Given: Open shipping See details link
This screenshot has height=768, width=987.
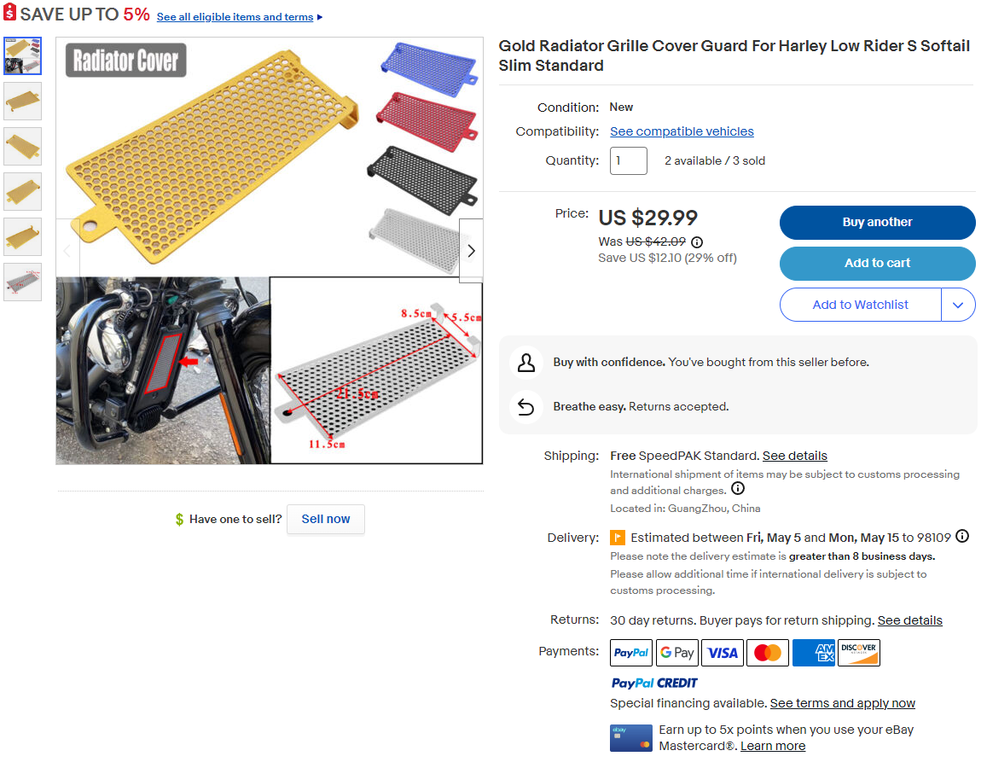Looking at the screenshot, I should (794, 456).
